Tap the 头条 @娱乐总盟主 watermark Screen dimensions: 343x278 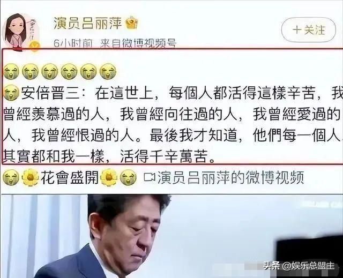click(x=299, y=266)
